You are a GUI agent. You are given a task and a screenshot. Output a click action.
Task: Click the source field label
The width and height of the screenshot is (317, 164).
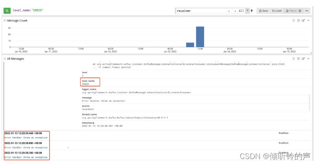[86, 106]
